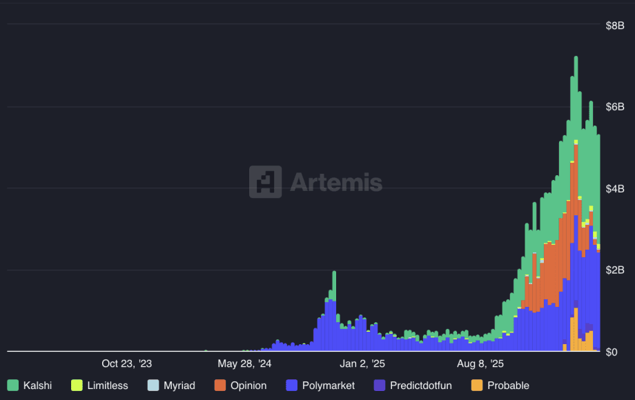635x400 pixels.
Task: Select the Probable legend label text
Action: pos(508,386)
